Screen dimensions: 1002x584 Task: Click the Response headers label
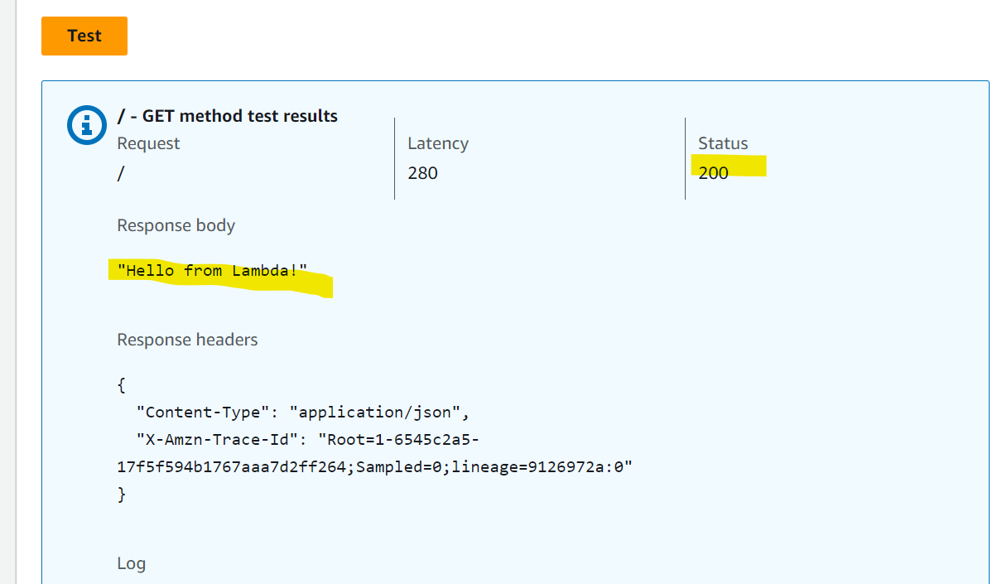tap(187, 340)
